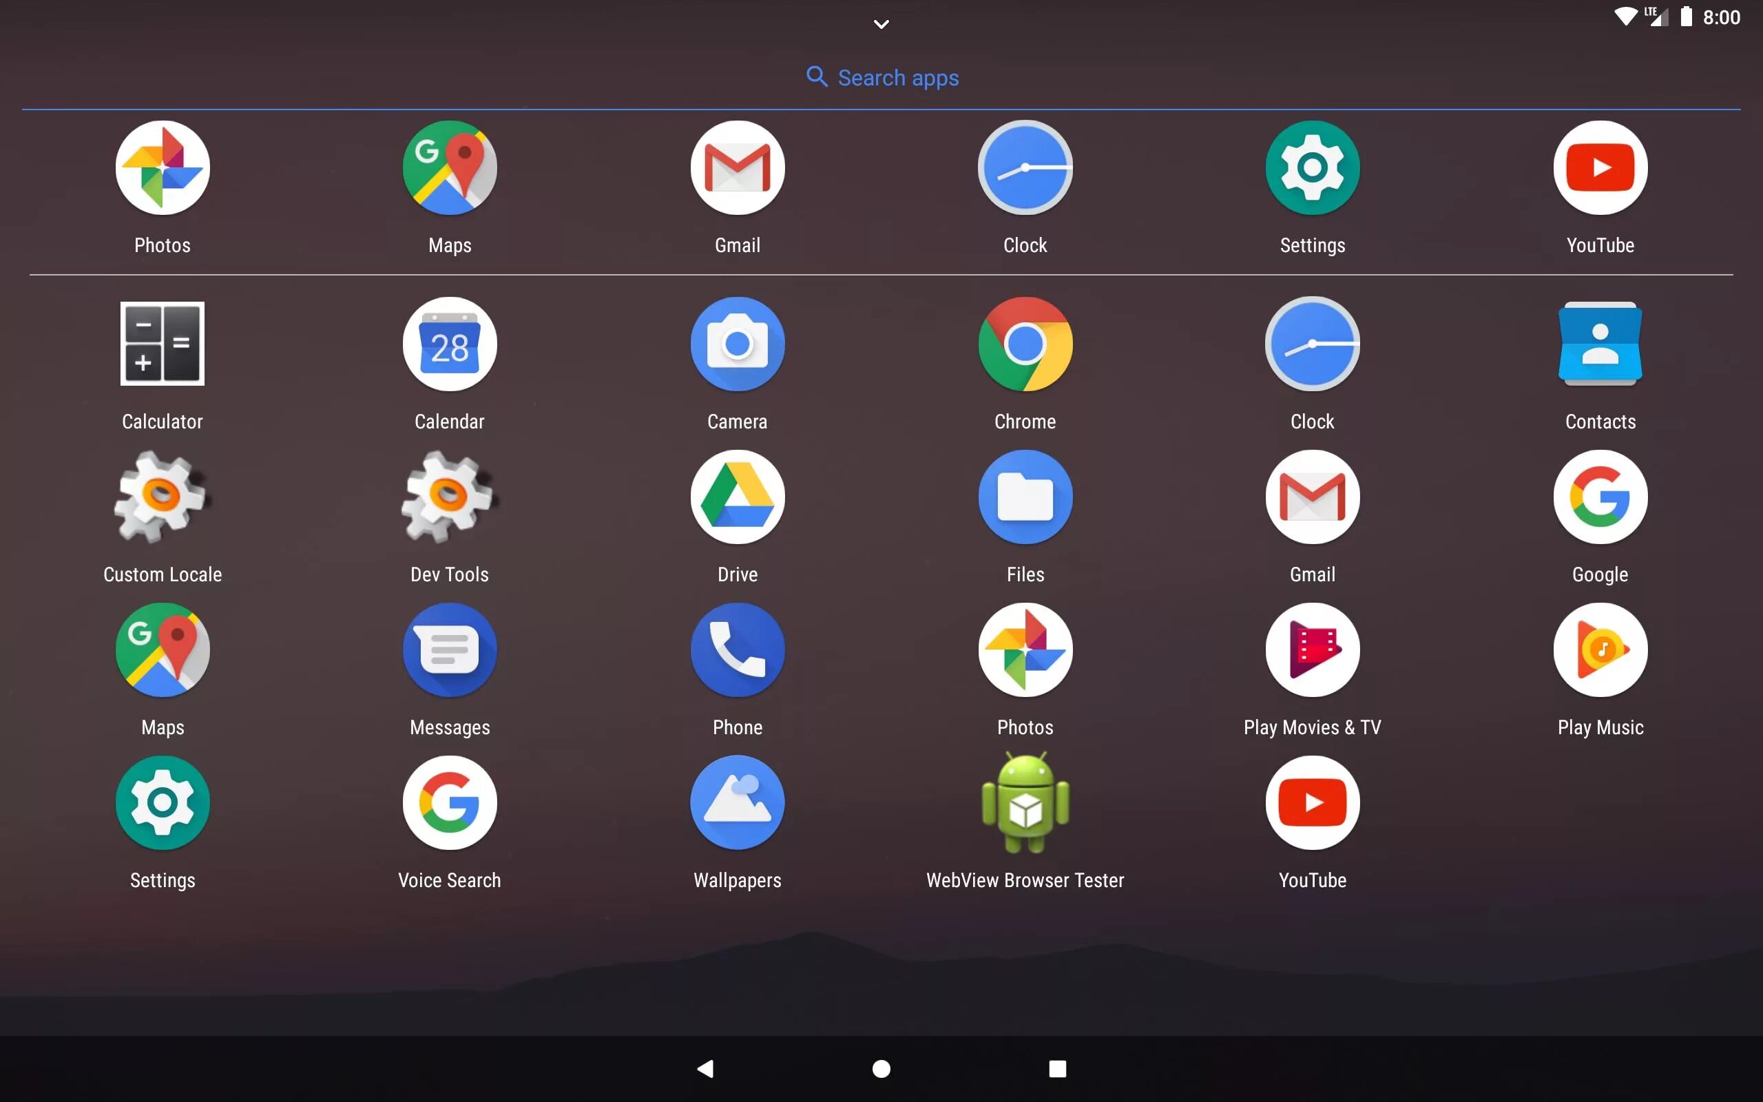
Task: Open LTE network status indicator
Action: pos(1660,14)
